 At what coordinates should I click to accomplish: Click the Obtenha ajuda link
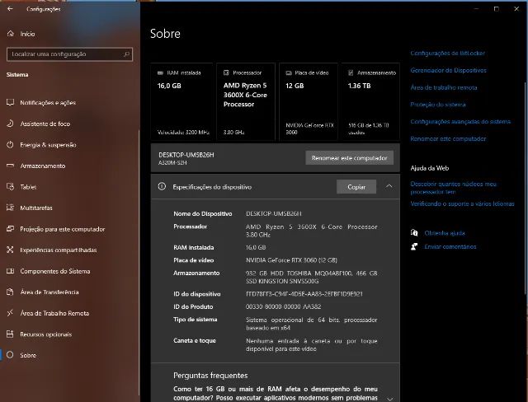(x=445, y=233)
